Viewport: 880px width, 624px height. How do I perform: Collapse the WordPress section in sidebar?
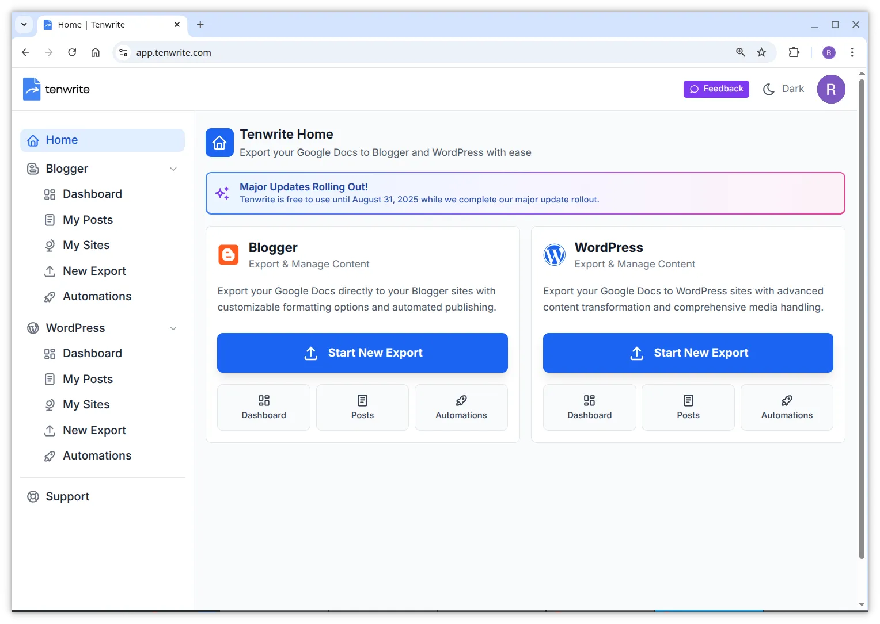click(173, 328)
